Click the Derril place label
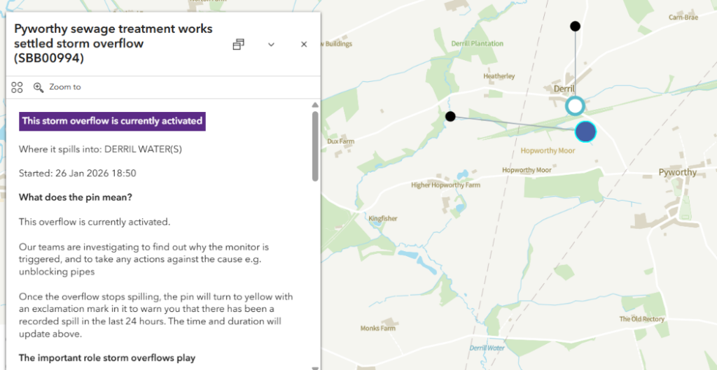The image size is (717, 370). (564, 89)
